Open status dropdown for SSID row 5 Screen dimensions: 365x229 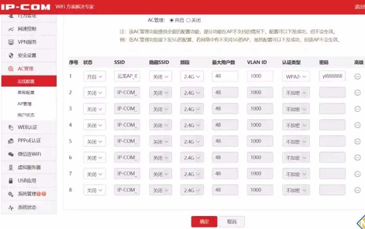[94, 141]
